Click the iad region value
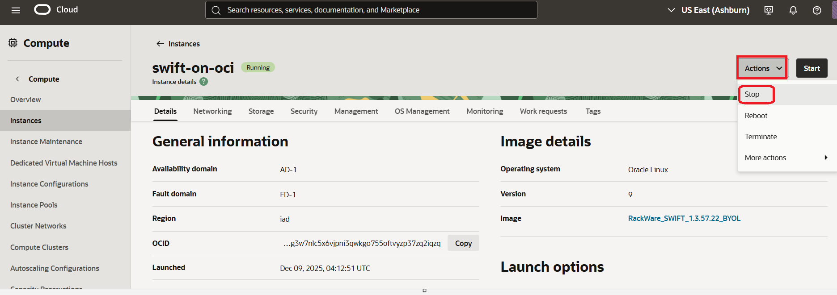The image size is (837, 295). coord(285,219)
